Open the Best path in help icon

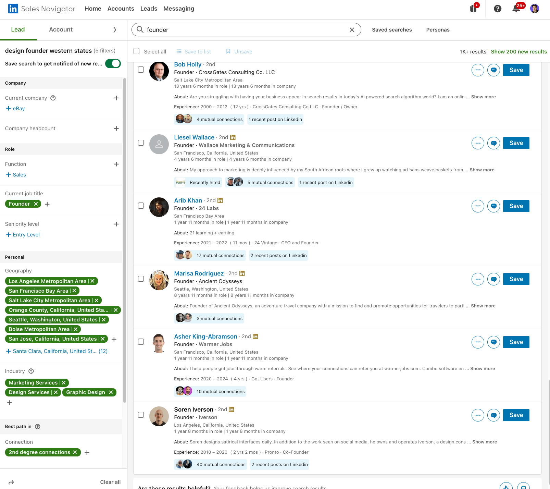tap(38, 427)
